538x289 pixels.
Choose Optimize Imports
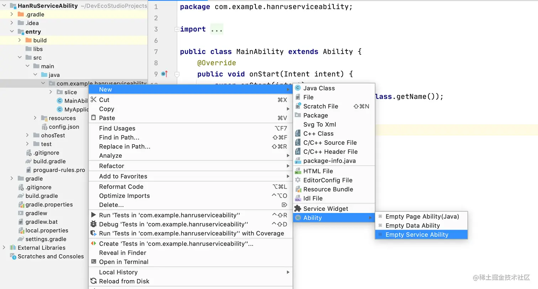click(191, 196)
